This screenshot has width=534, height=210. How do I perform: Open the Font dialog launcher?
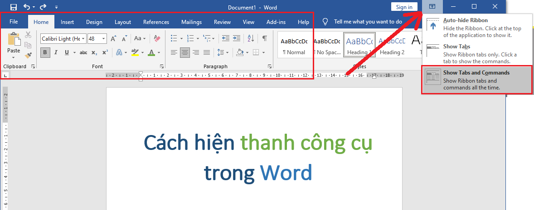pyautogui.click(x=162, y=66)
